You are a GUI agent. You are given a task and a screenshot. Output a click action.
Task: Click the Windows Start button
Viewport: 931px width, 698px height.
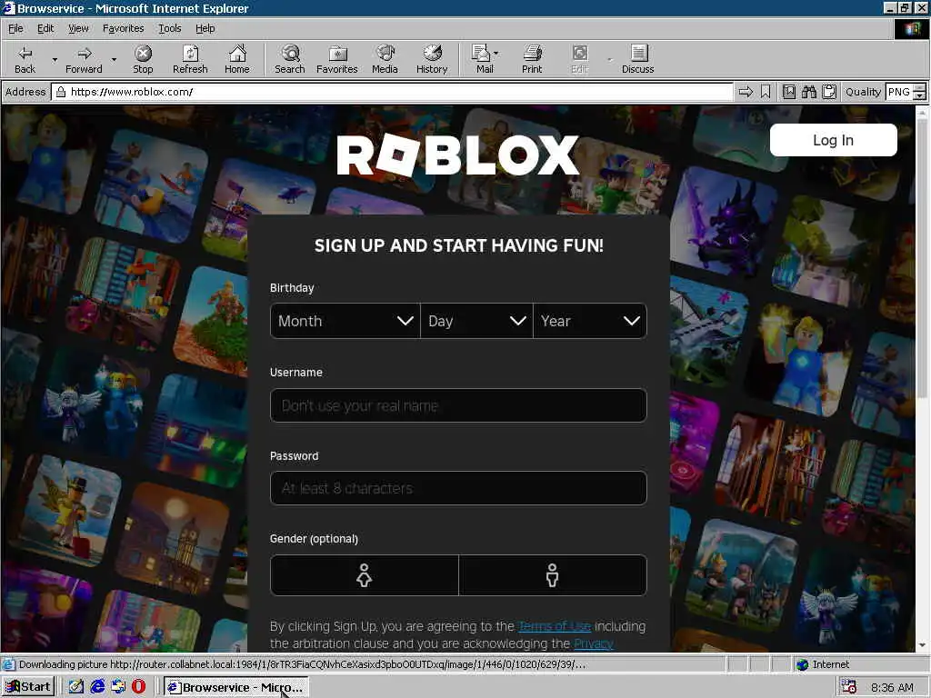click(x=28, y=687)
